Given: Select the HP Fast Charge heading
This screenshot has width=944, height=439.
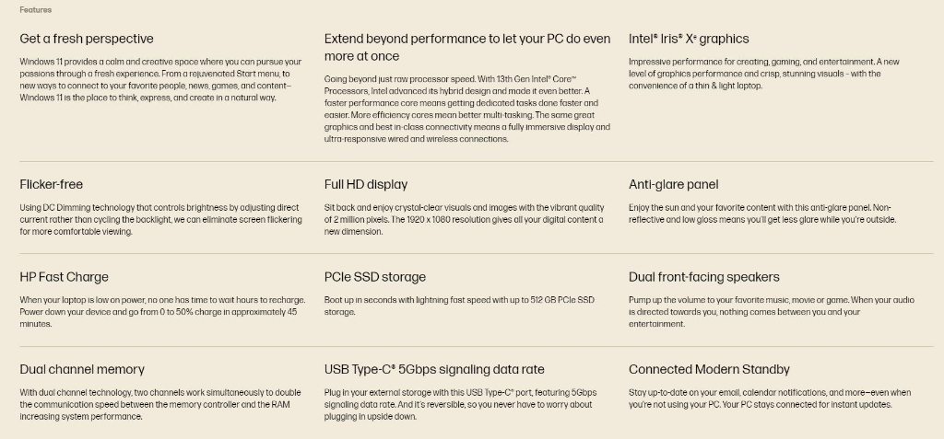Looking at the screenshot, I should coord(65,277).
